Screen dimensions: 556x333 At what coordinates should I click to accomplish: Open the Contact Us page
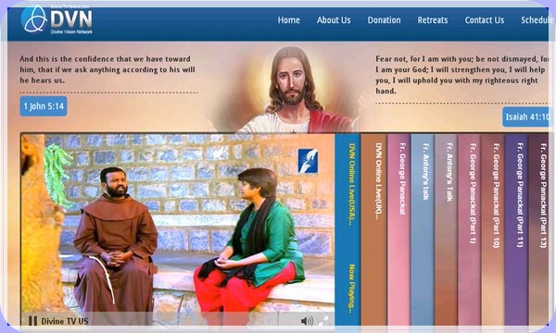coord(485,20)
